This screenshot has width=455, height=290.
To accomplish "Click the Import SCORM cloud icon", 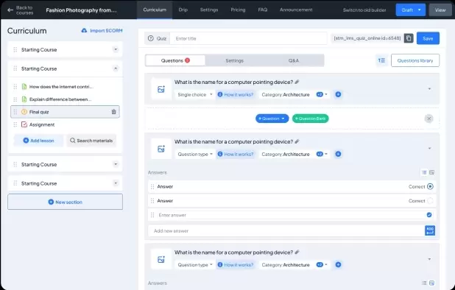I will pos(84,30).
